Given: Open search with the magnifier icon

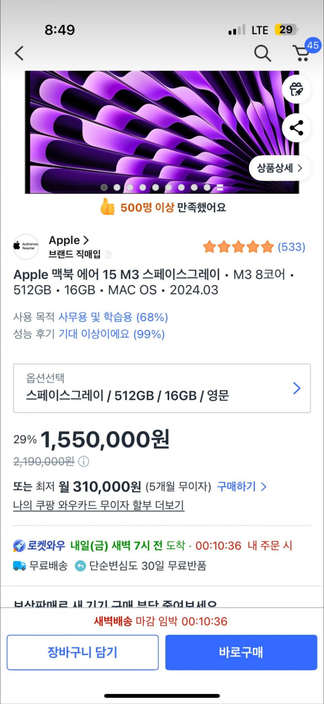Looking at the screenshot, I should pos(262,53).
